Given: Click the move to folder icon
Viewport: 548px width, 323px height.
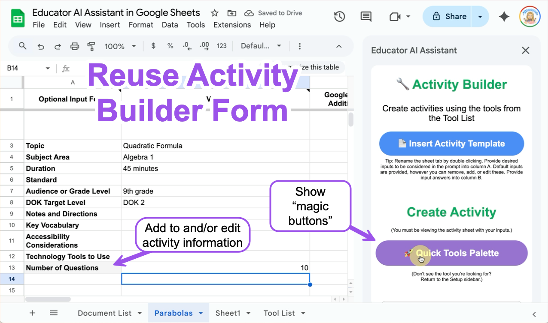Looking at the screenshot, I should click(232, 13).
